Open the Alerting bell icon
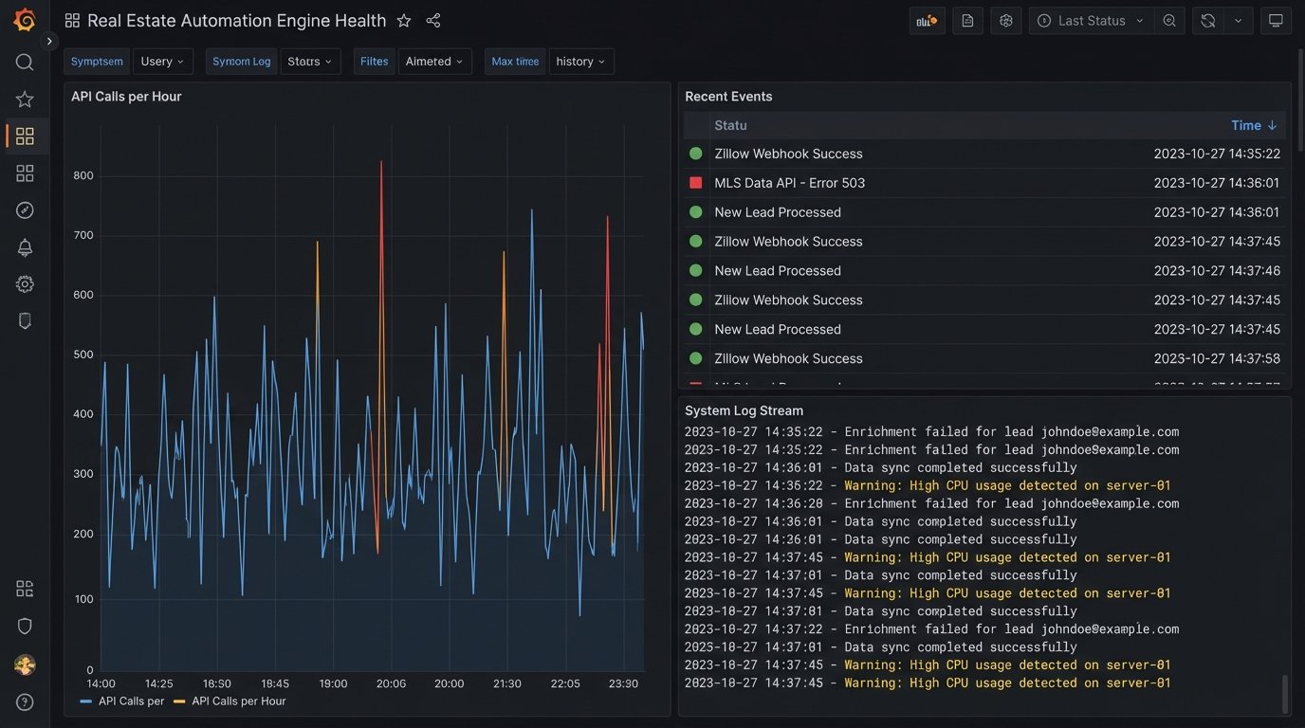 (24, 246)
